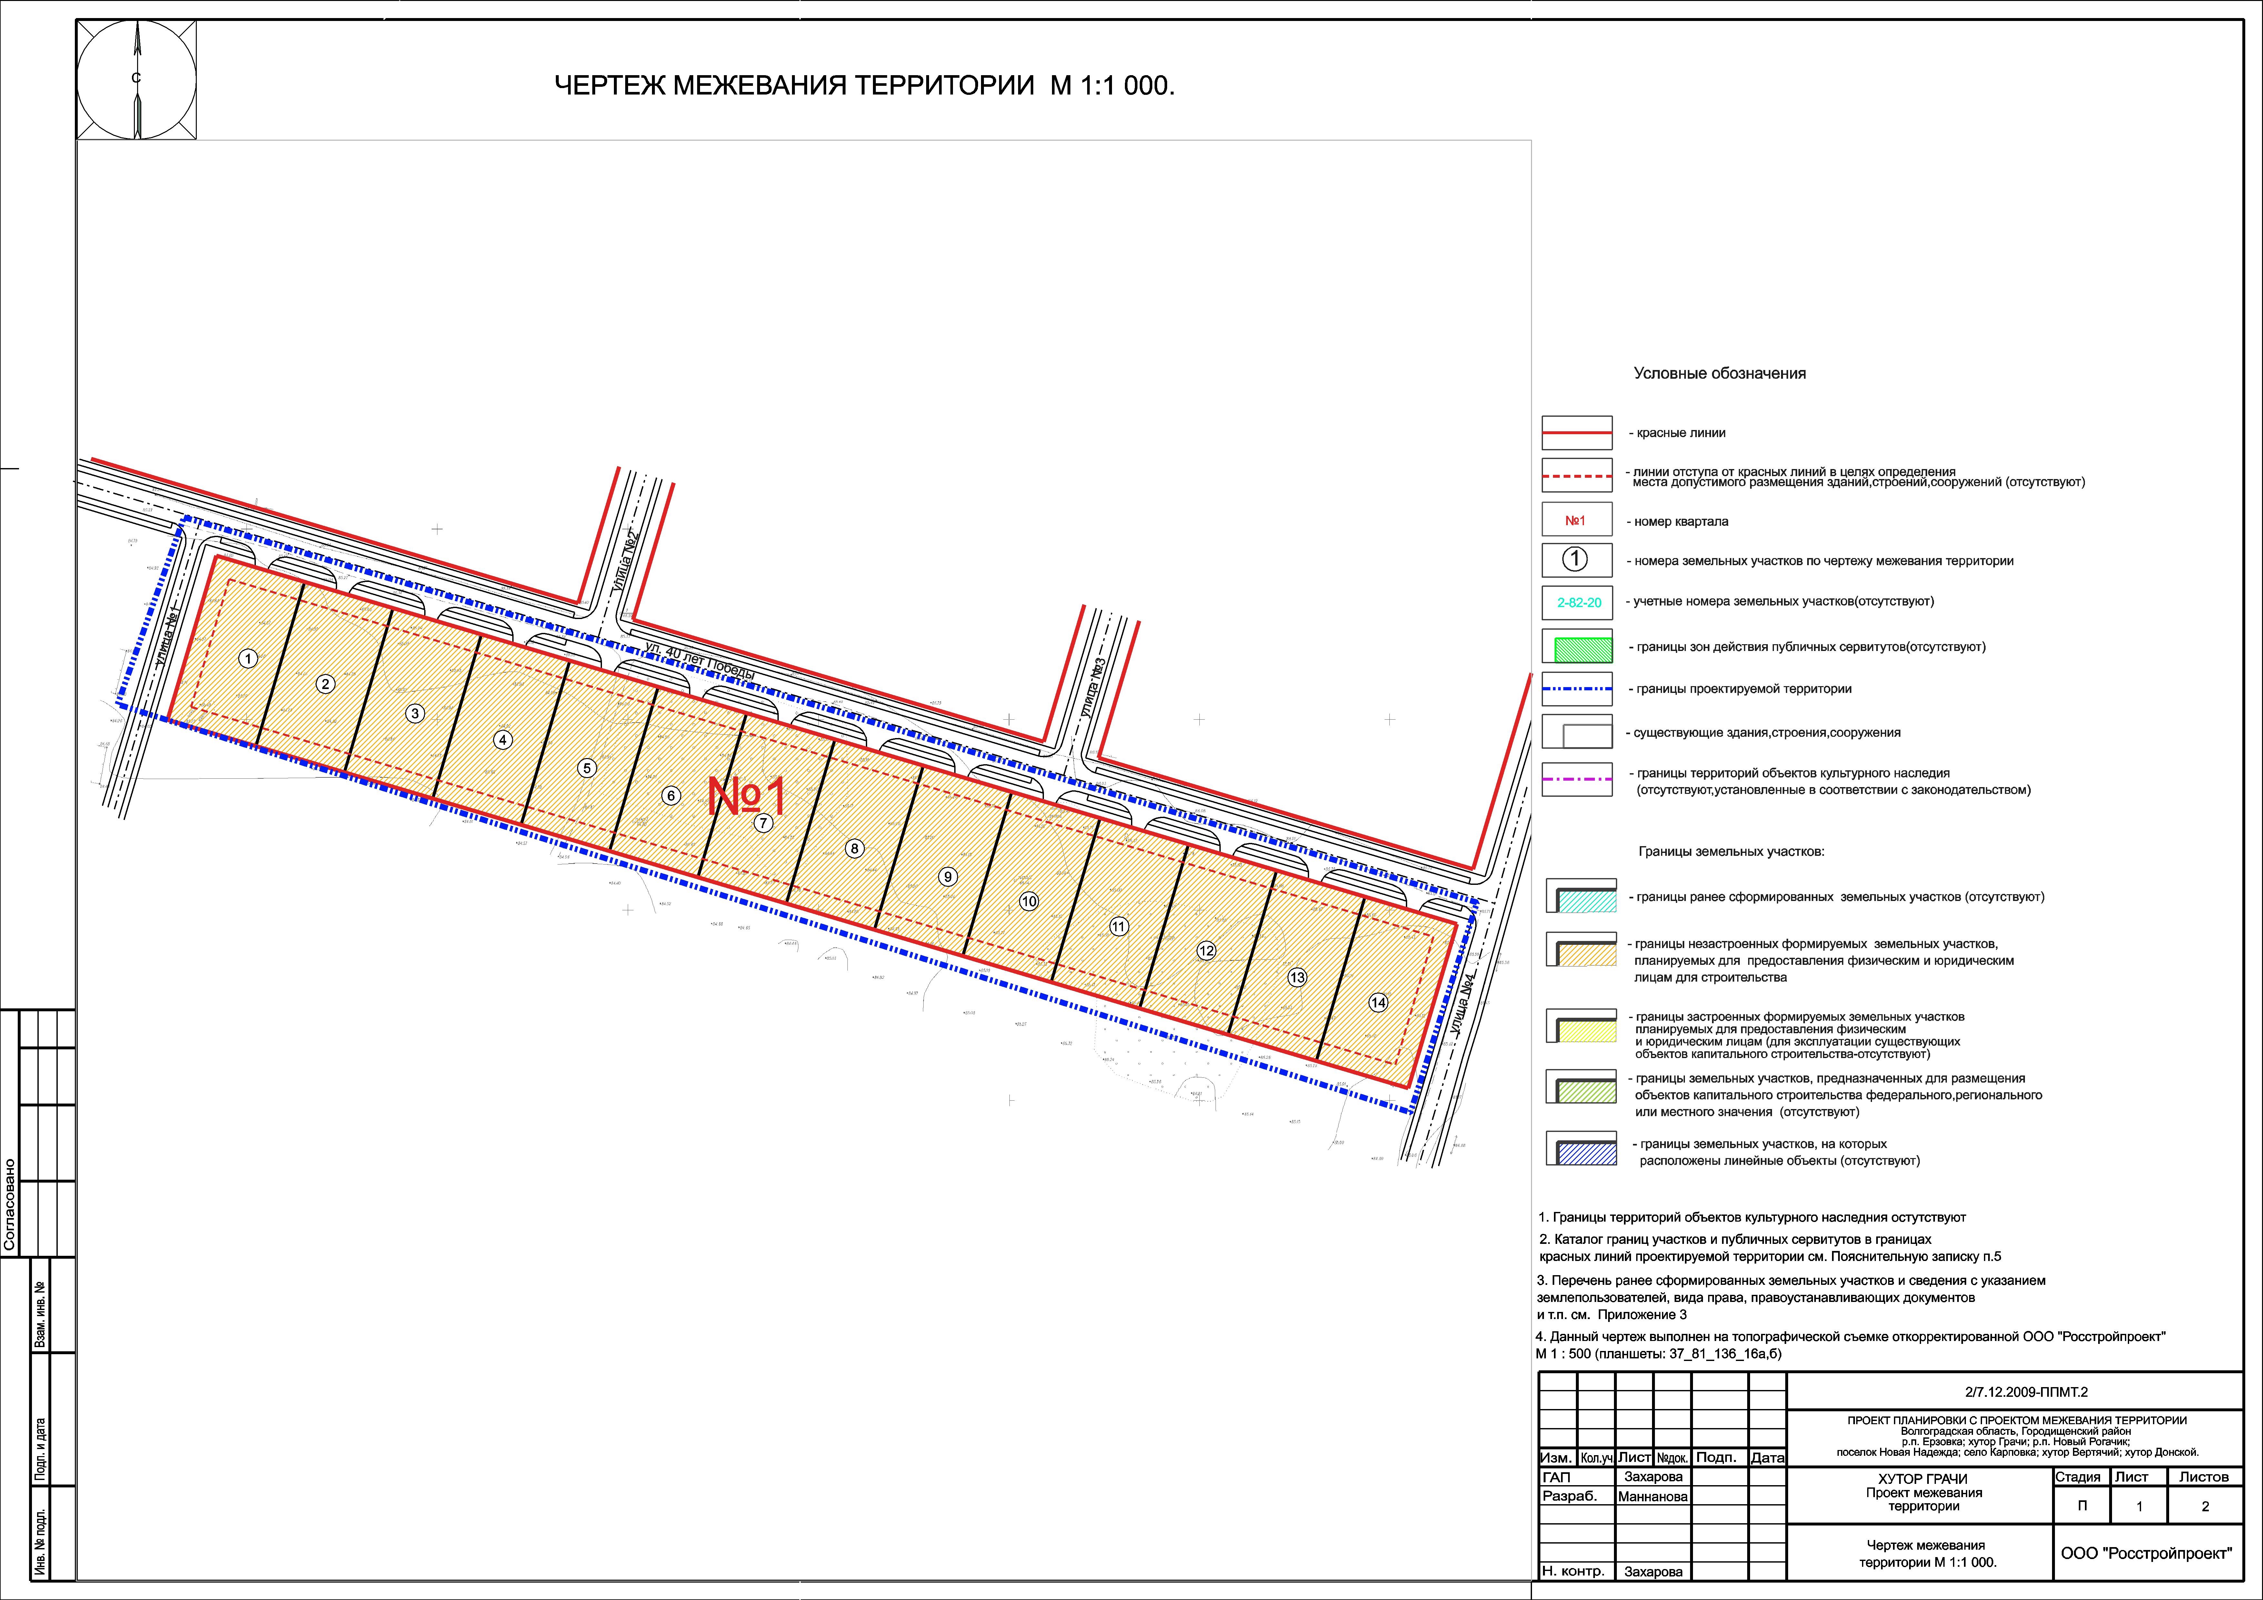The width and height of the screenshot is (2263, 1600).
Task: Select parcel marker 7 on the map
Action: (x=763, y=823)
